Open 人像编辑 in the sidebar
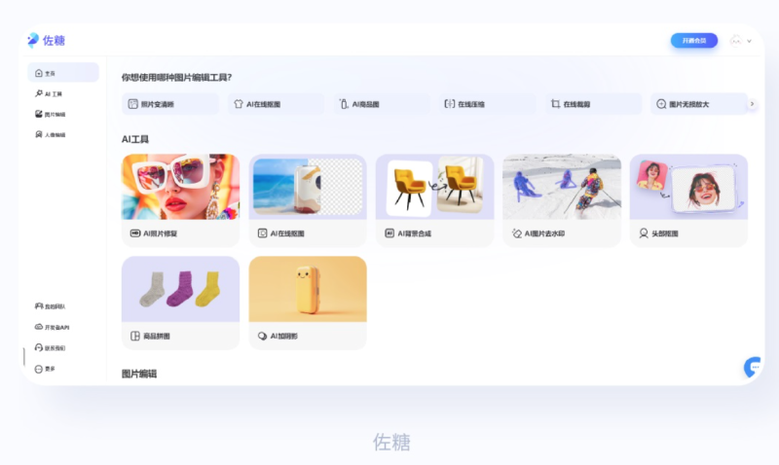The image size is (779, 465). click(x=50, y=134)
